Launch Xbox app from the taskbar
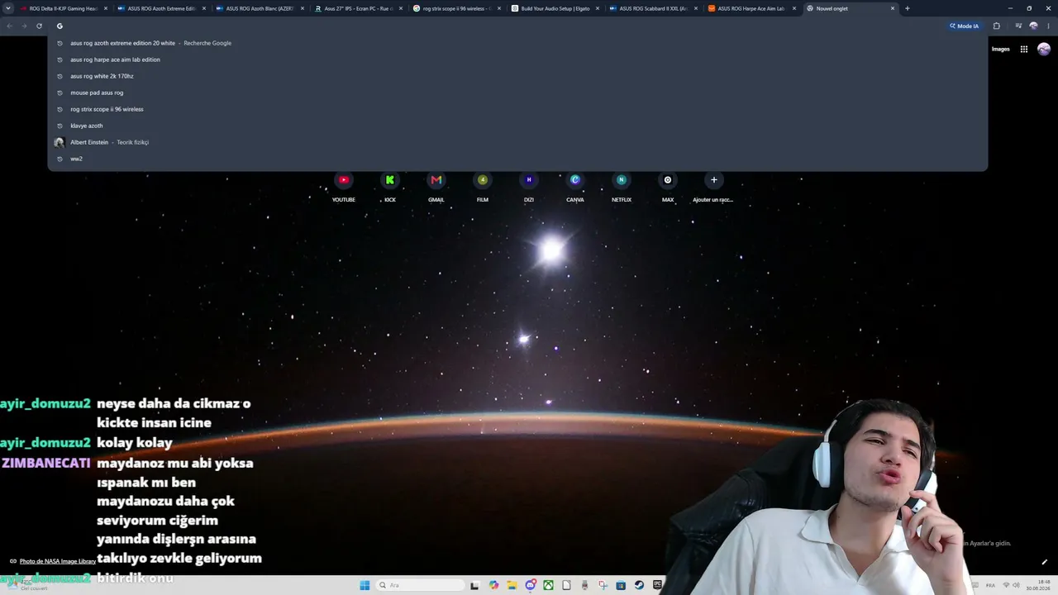Viewport: 1058px width, 595px height. [548, 585]
